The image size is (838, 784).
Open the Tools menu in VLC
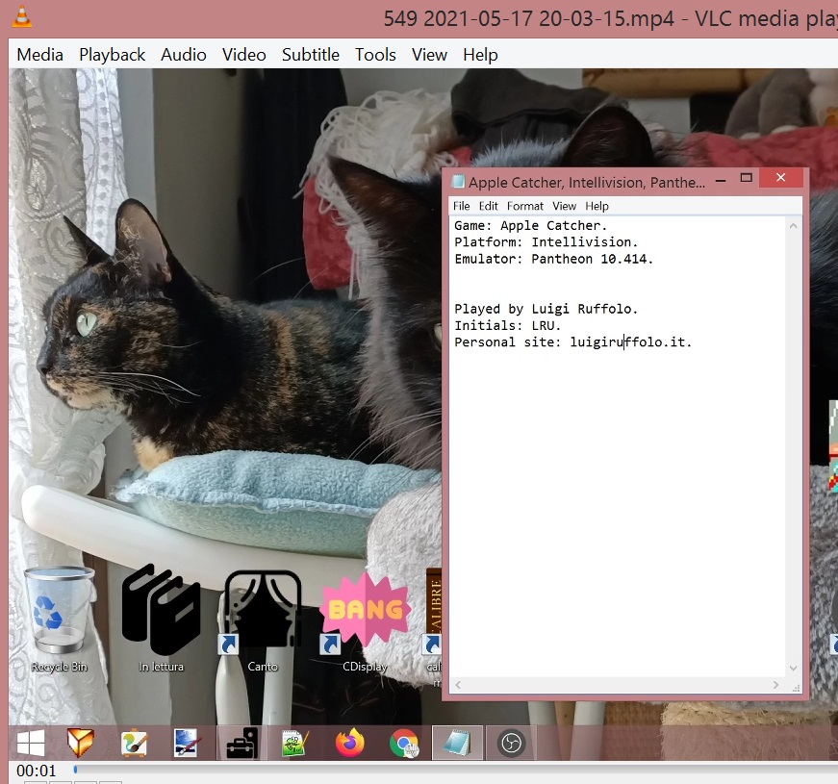click(375, 55)
